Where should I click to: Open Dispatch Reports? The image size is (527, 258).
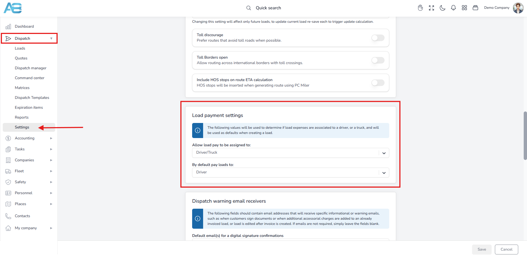point(22,117)
